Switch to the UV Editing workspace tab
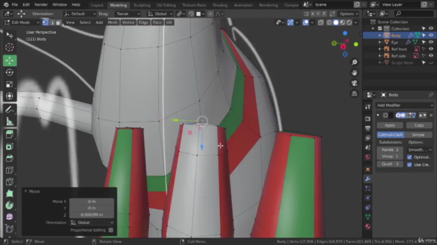The image size is (437, 245). pyautogui.click(x=166, y=5)
